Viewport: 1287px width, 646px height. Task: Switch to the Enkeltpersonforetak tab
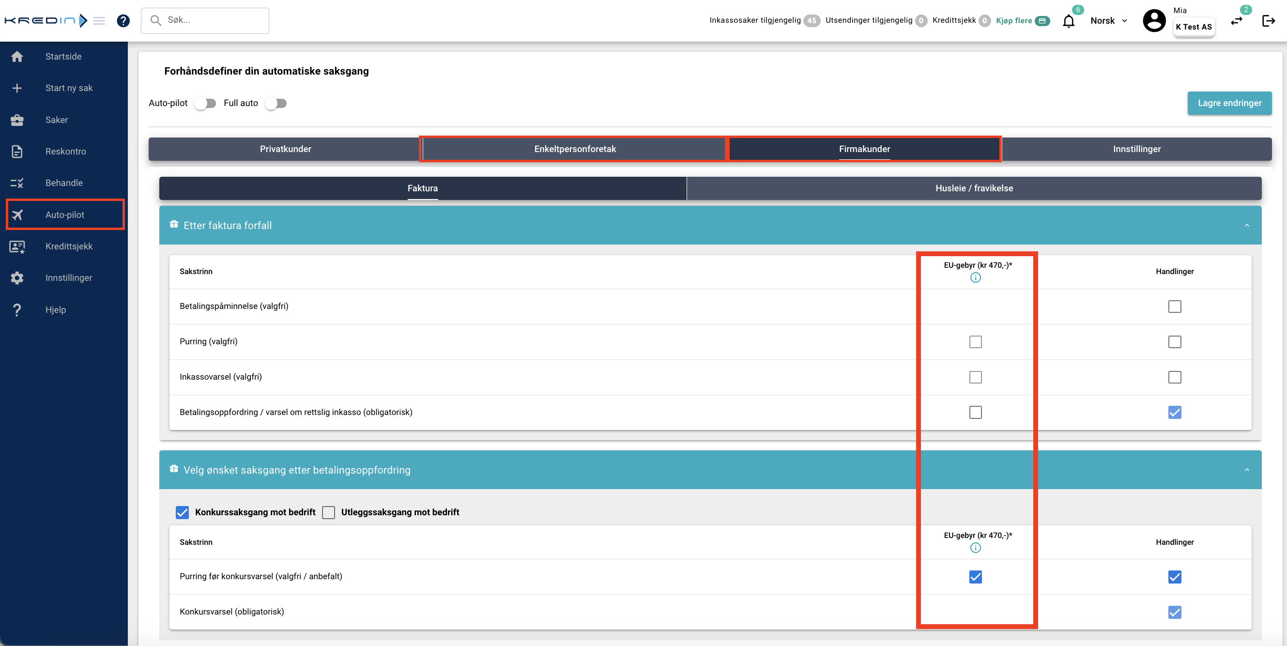pos(575,149)
